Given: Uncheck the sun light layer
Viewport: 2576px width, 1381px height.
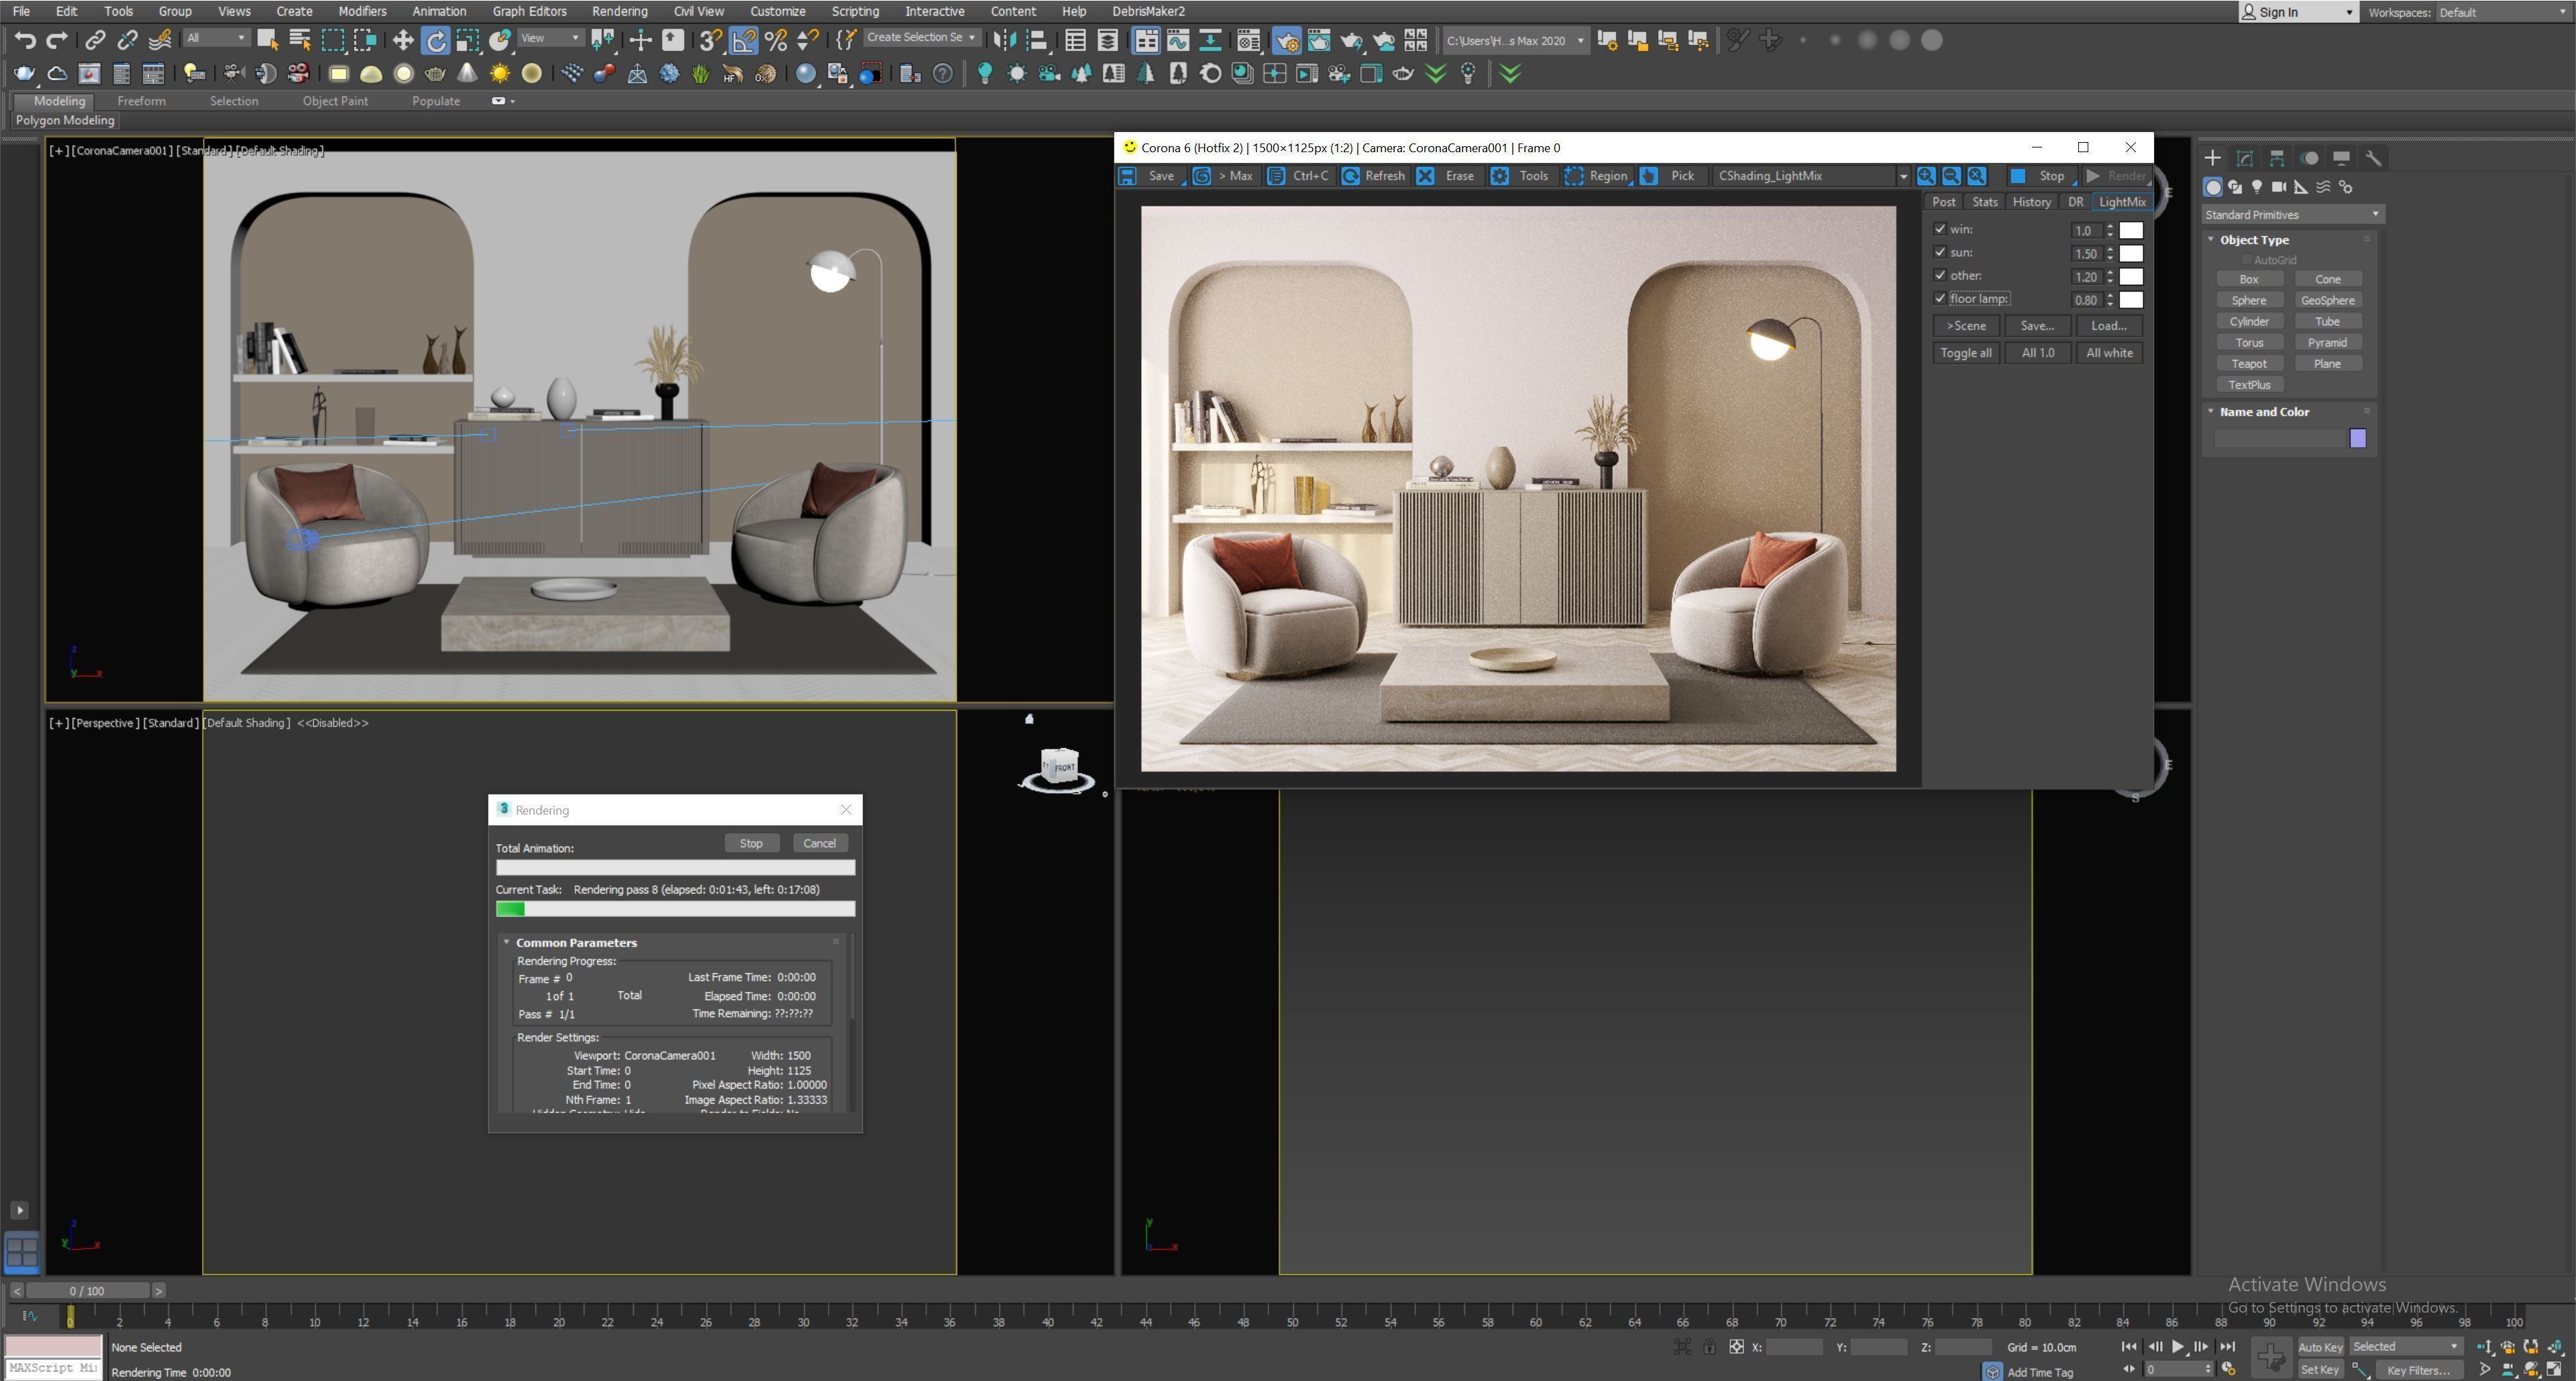Looking at the screenshot, I should pyautogui.click(x=1940, y=253).
